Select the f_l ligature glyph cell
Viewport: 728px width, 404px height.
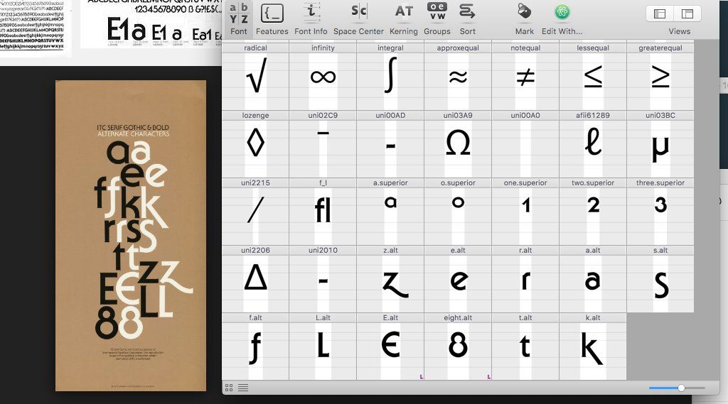(323, 212)
